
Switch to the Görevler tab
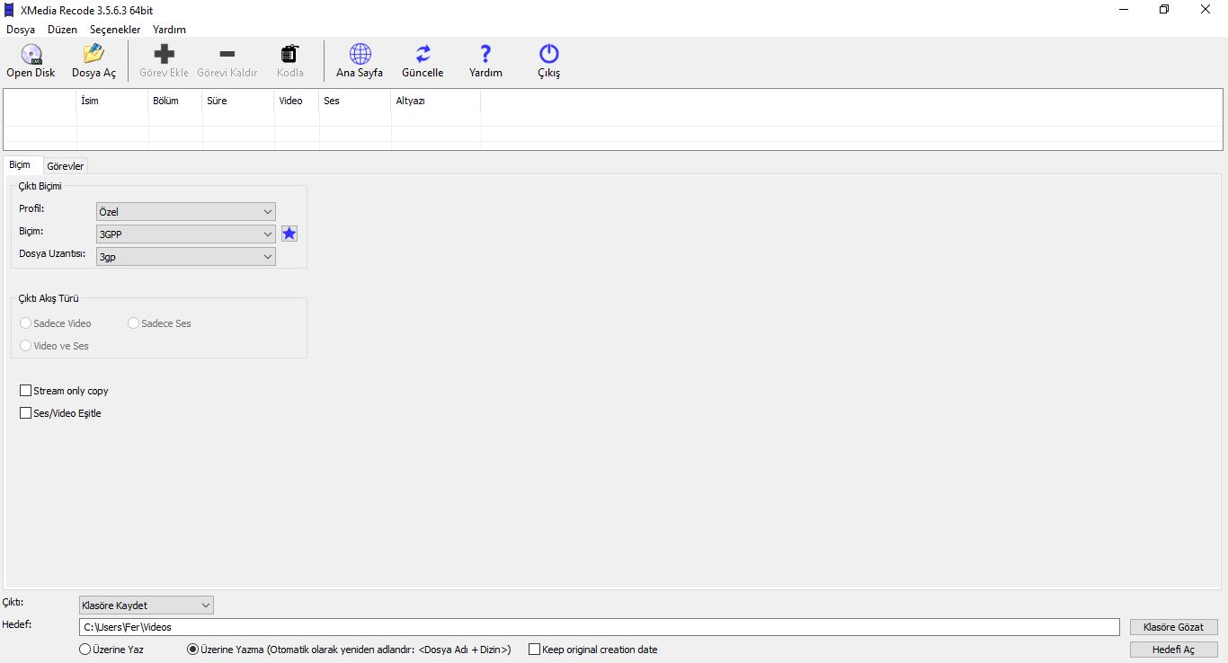pos(66,166)
